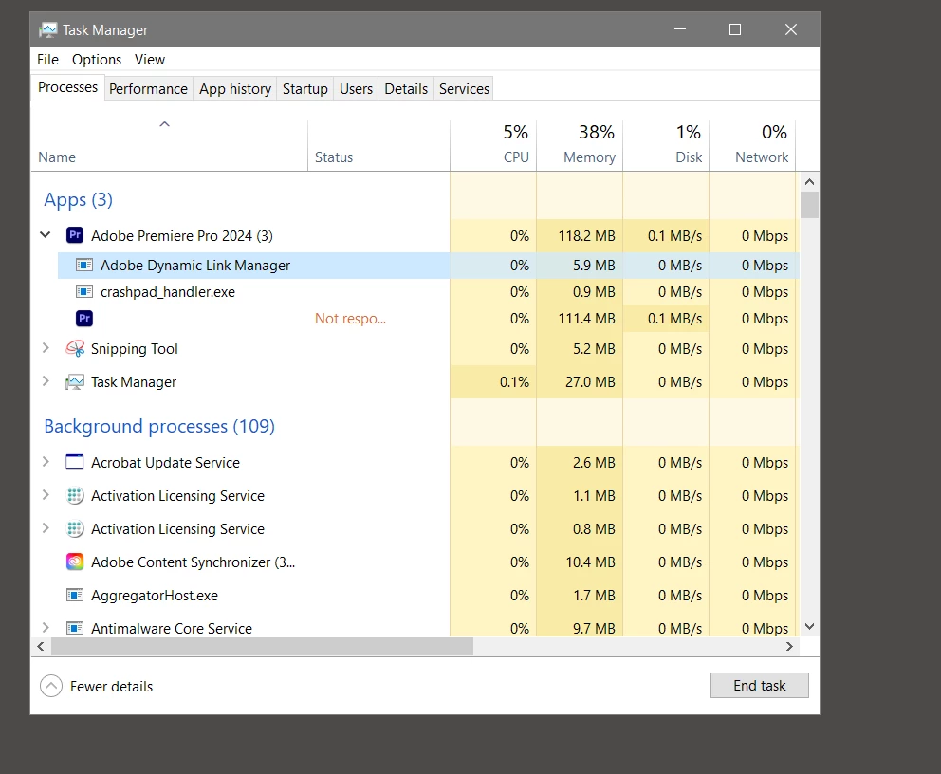The height and width of the screenshot is (774, 941).
Task: Switch to the App history tab
Action: point(235,89)
